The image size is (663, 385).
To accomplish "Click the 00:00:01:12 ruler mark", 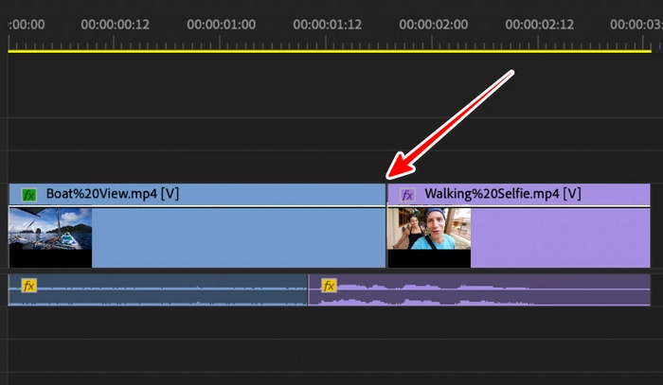I will pos(327,25).
